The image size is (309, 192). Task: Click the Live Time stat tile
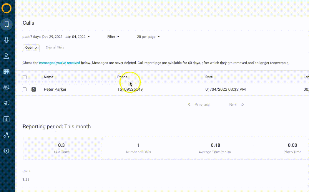pyautogui.click(x=61, y=148)
